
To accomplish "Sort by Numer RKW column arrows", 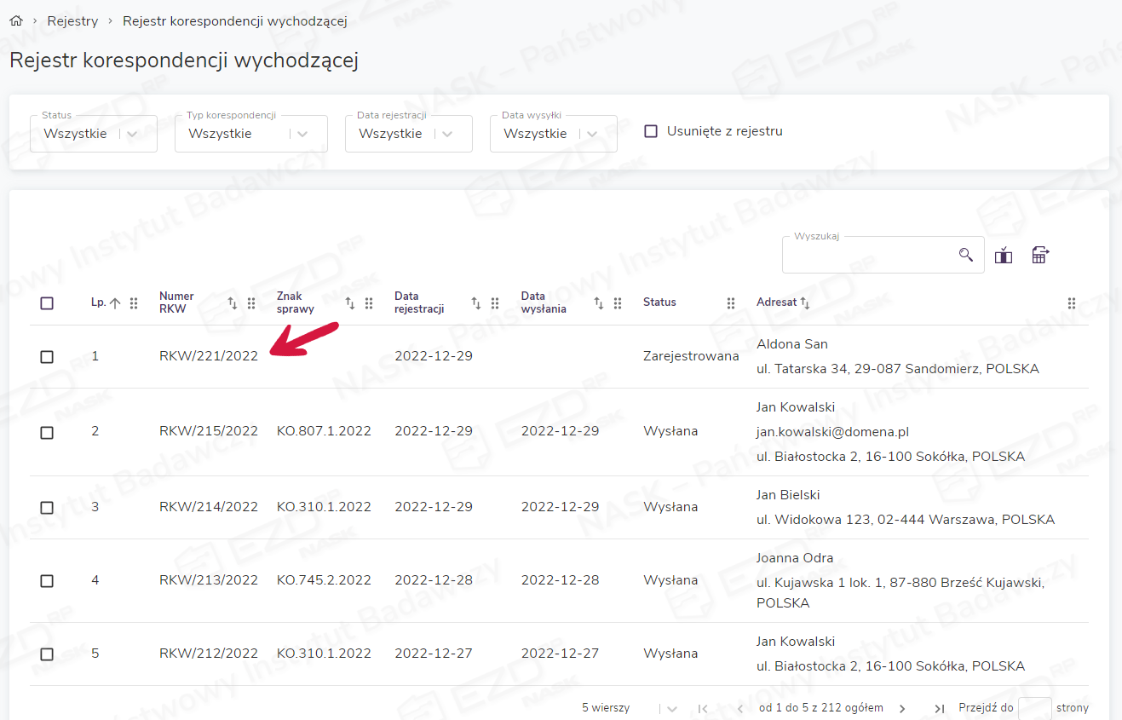I will pos(233,303).
